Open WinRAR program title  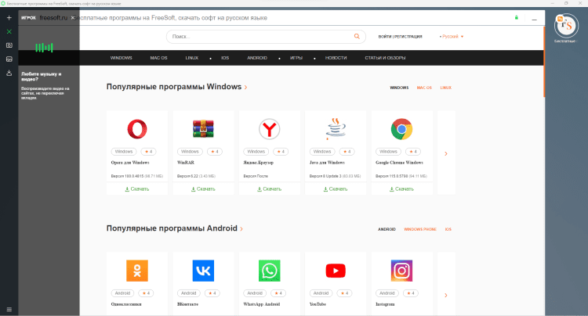pyautogui.click(x=186, y=163)
